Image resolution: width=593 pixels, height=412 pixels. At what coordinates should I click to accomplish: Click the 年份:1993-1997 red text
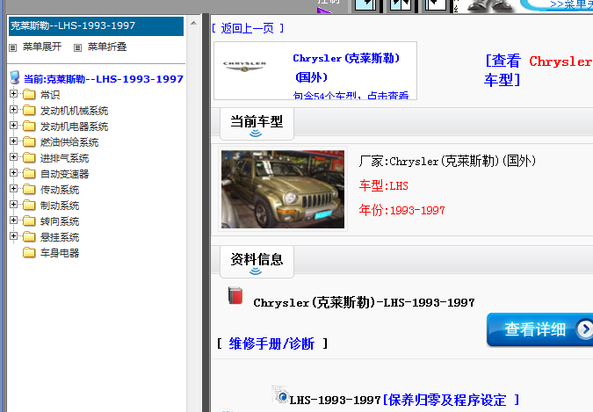pyautogui.click(x=401, y=210)
